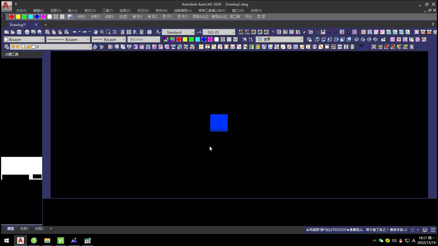
Task: Pick the cyan swatch in the top toolbar
Action: pyautogui.click(x=31, y=17)
